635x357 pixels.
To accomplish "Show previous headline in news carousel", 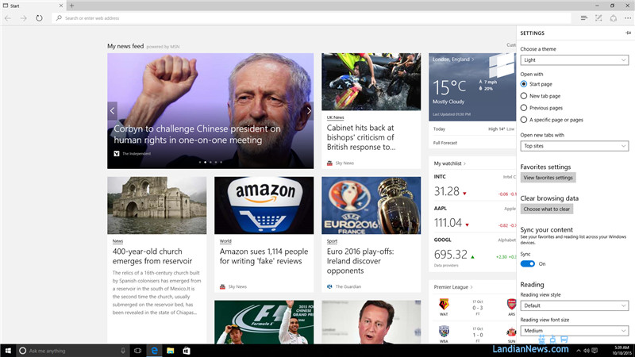I will pos(112,110).
